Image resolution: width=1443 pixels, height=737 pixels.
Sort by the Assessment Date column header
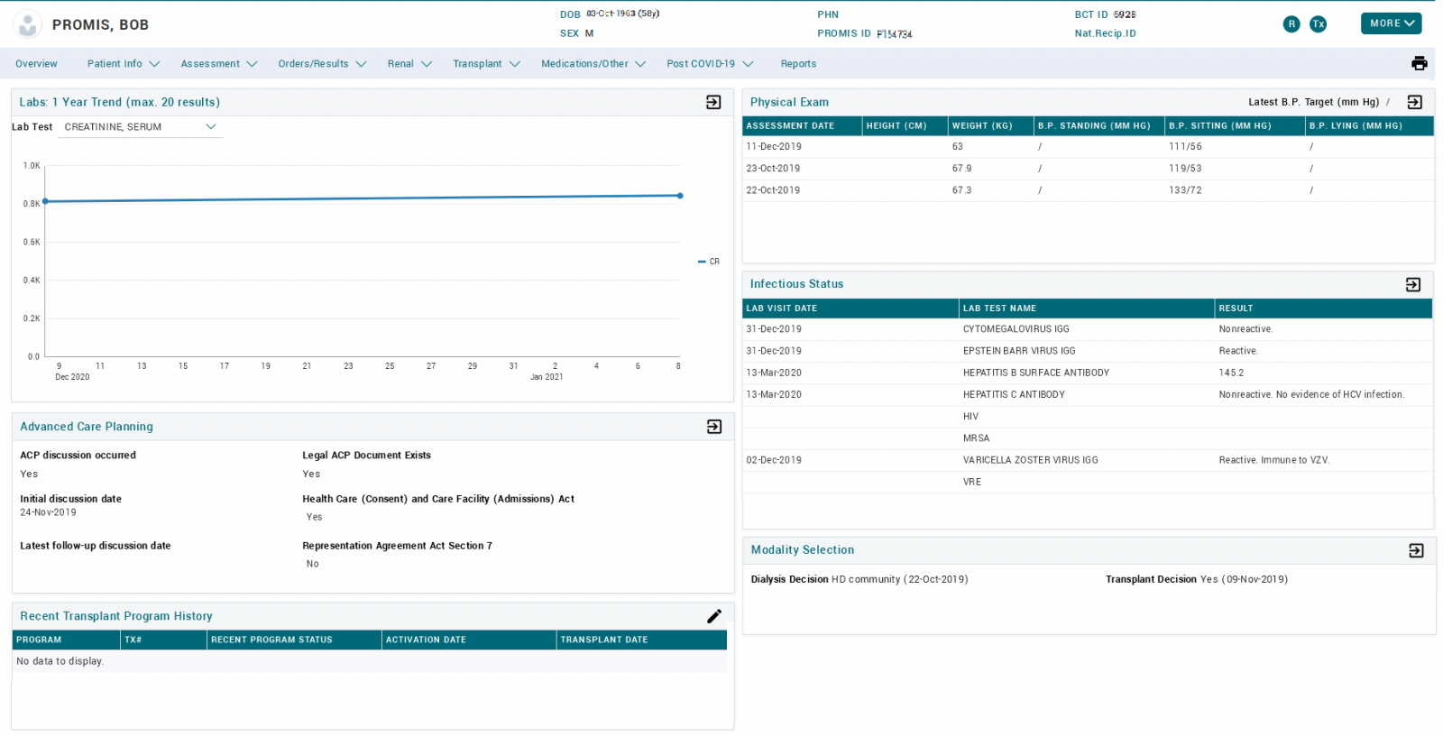coord(790,126)
